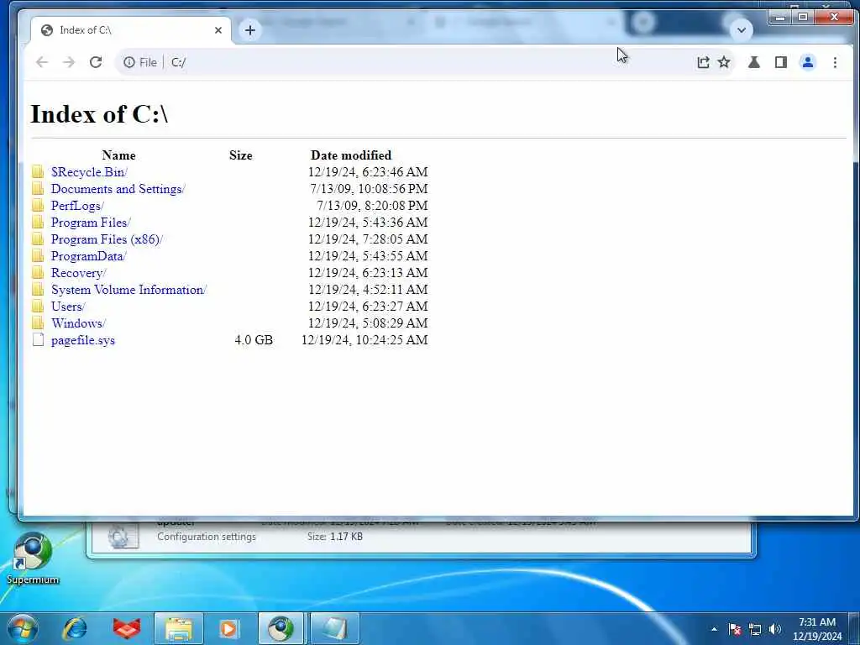Open Windows Media Player from taskbar

click(x=228, y=628)
